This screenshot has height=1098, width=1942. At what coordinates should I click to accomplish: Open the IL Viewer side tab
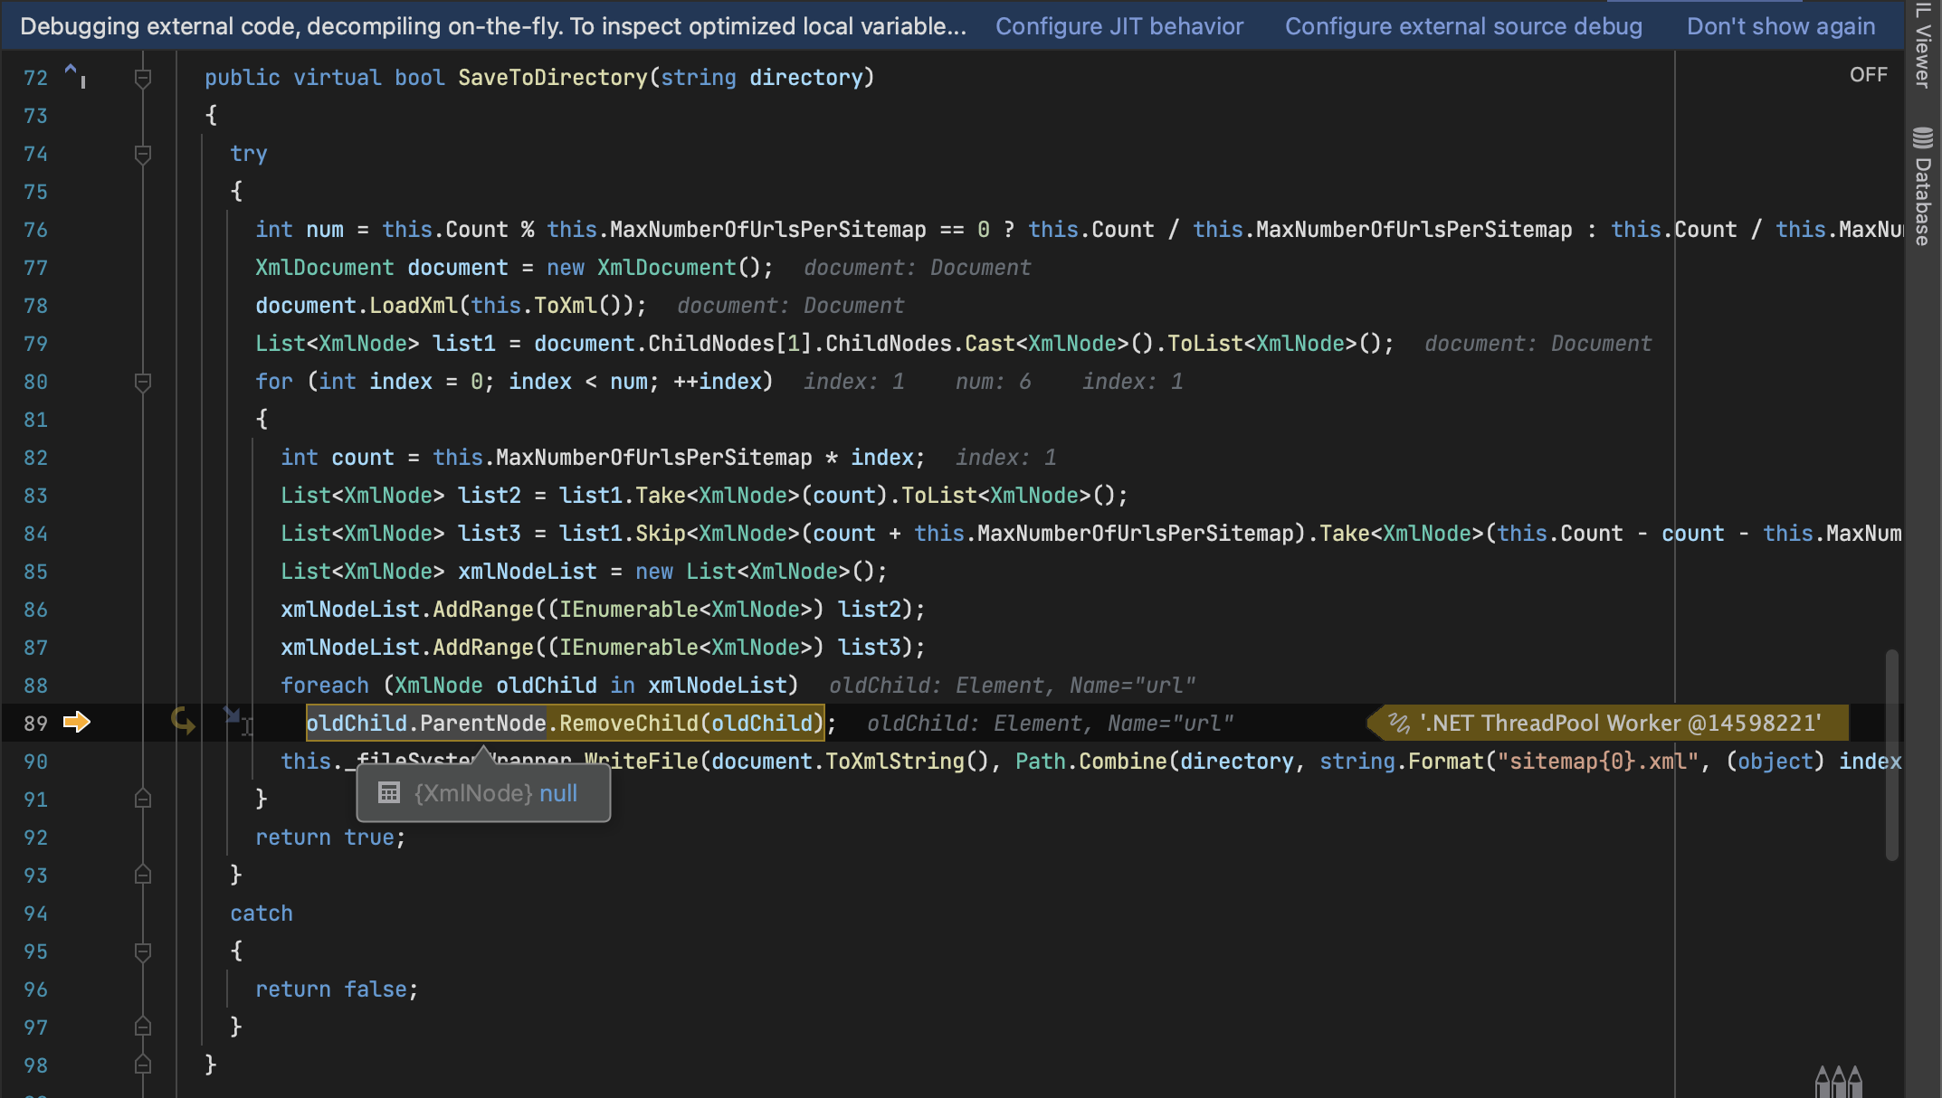point(1923,45)
